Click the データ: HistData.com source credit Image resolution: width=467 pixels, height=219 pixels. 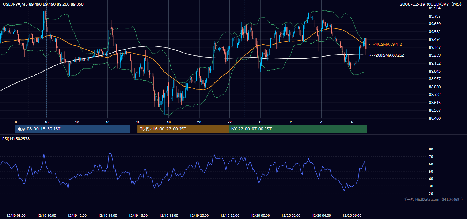[433, 199]
